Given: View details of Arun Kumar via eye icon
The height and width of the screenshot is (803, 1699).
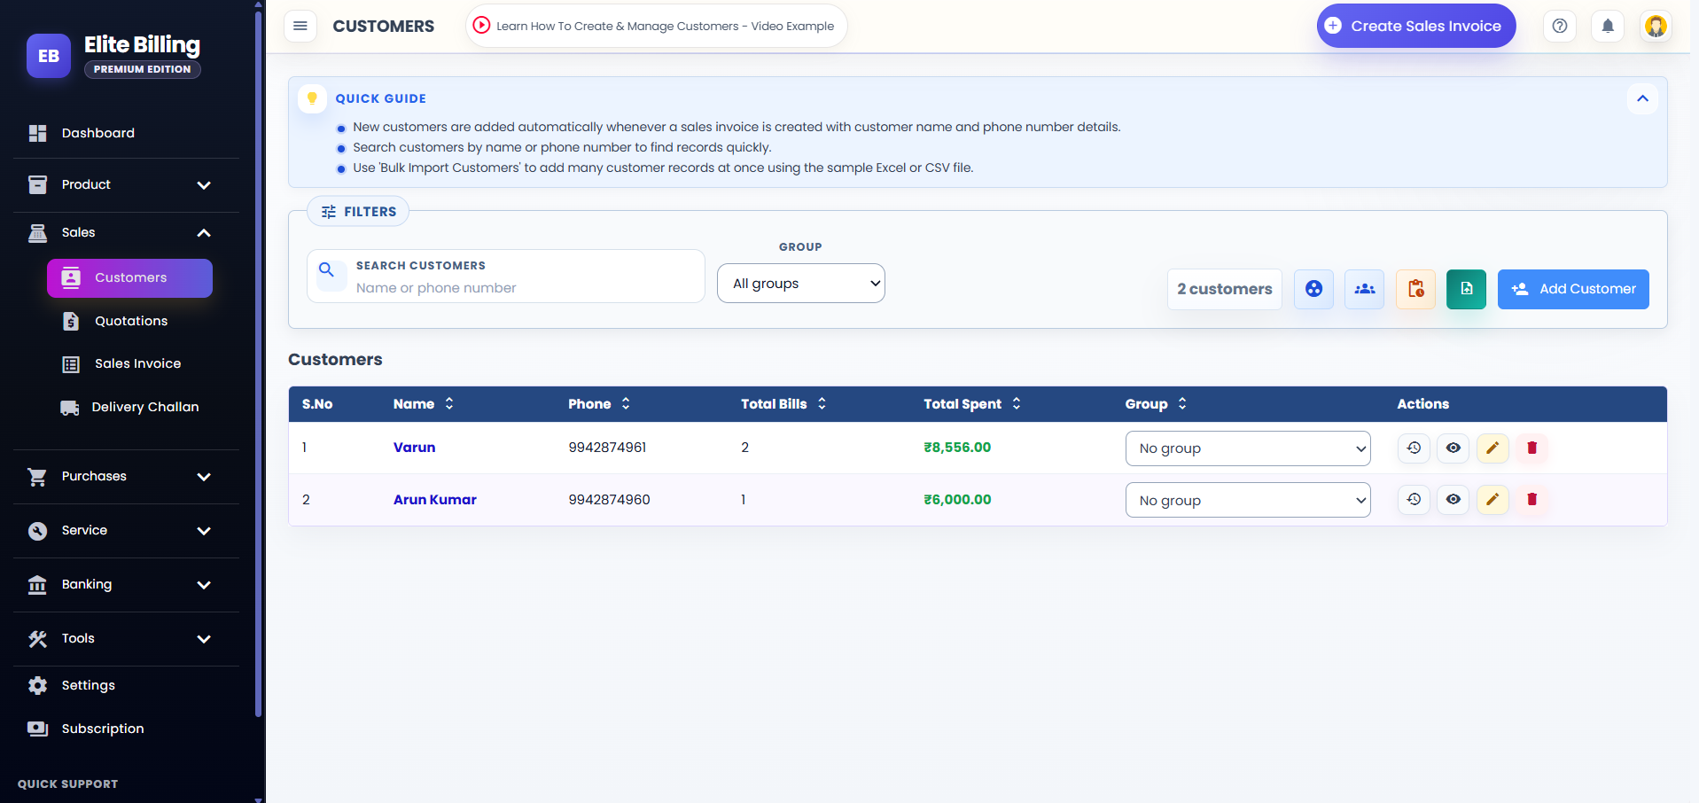Looking at the screenshot, I should click(1454, 499).
